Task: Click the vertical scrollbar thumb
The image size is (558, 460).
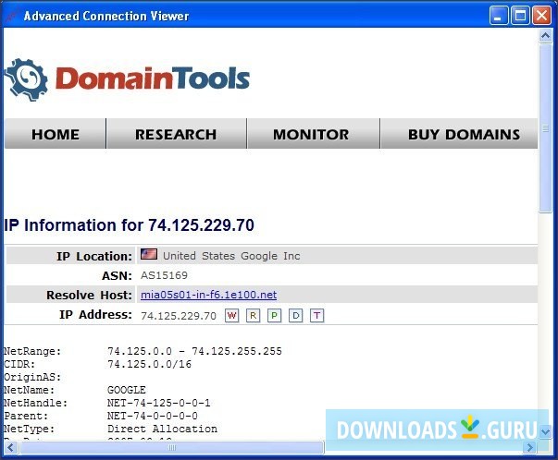Action: click(546, 127)
